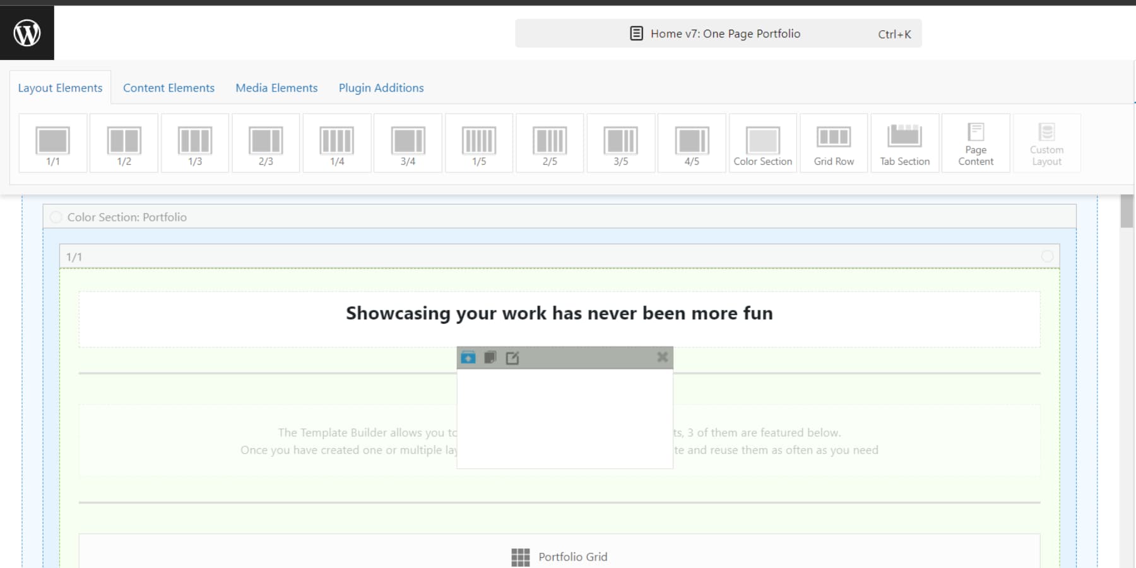Insert the Page Content element
Screen dimensions: 1136x568
click(x=976, y=143)
